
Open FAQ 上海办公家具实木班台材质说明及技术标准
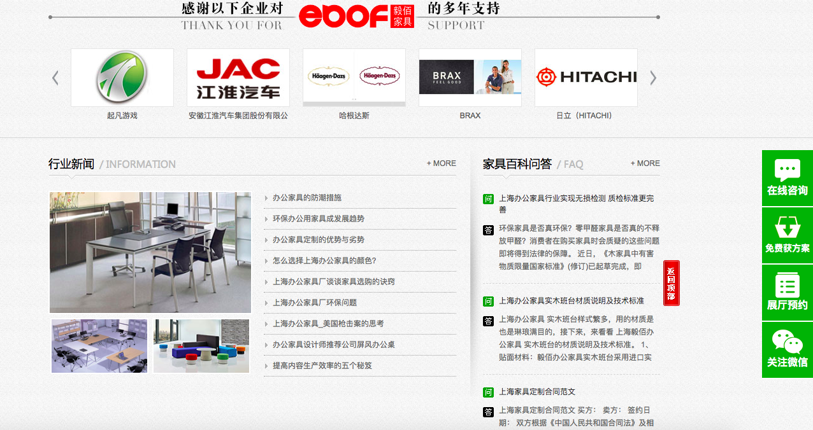tap(572, 301)
